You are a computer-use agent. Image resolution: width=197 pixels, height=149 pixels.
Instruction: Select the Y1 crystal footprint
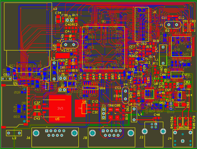172,25
